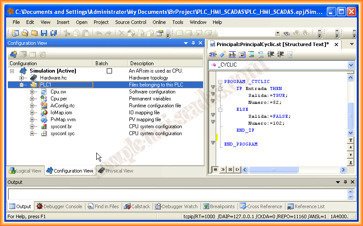Click the Cut scissors icon
Viewport: 363px width, 226px height.
(x=67, y=33)
